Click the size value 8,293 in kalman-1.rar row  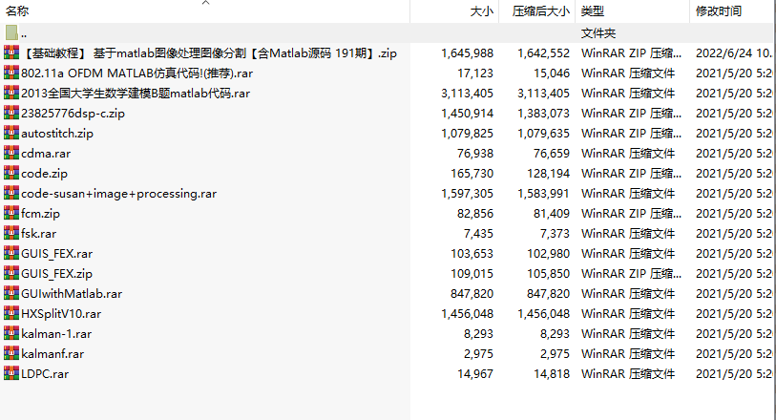coord(478,333)
